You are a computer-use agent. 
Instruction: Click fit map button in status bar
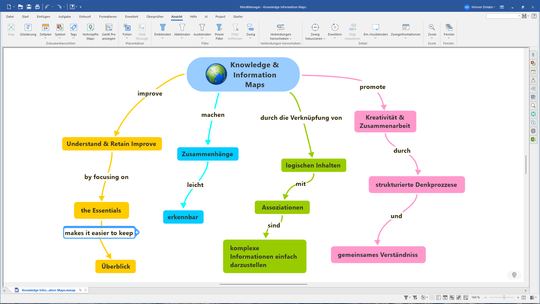524,298
